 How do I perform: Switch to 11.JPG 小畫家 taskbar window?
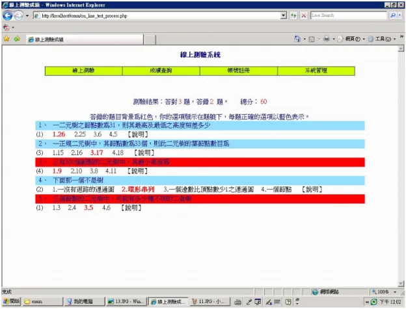[x=210, y=301]
